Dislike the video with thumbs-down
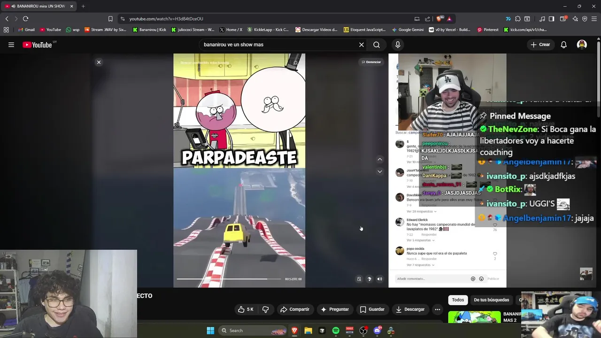This screenshot has width=601, height=338. pyautogui.click(x=266, y=309)
